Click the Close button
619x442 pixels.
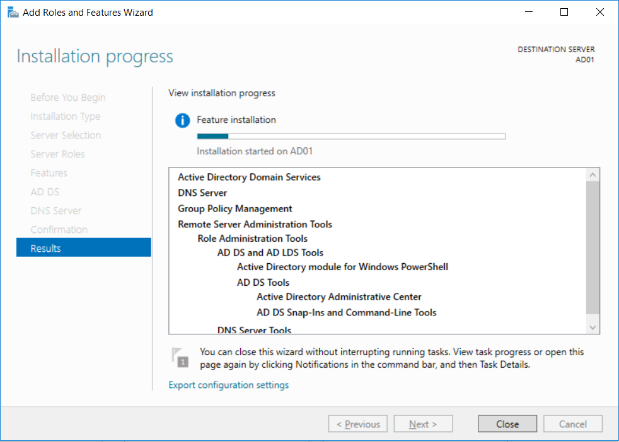(x=507, y=424)
